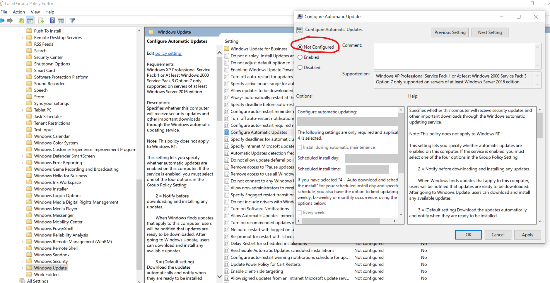Expand the Windows Security tree node

23,261
